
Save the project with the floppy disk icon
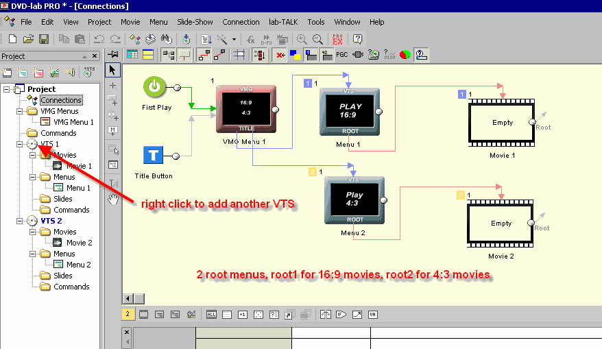(44, 39)
